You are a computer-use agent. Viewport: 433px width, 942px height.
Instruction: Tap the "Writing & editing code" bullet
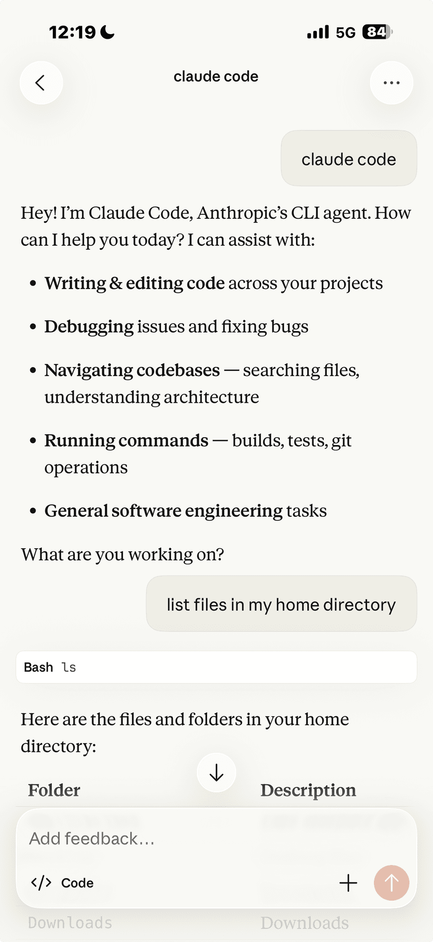click(x=135, y=283)
